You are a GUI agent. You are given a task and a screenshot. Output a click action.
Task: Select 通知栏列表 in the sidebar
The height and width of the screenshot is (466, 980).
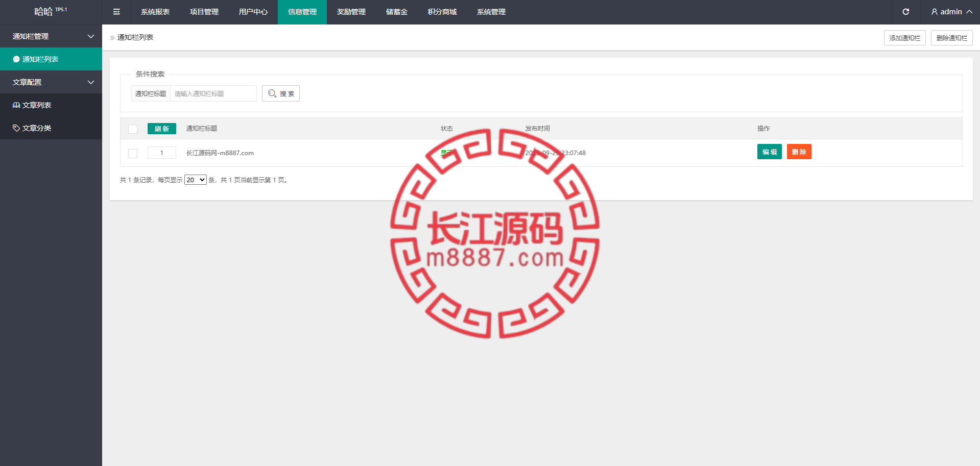(51, 59)
